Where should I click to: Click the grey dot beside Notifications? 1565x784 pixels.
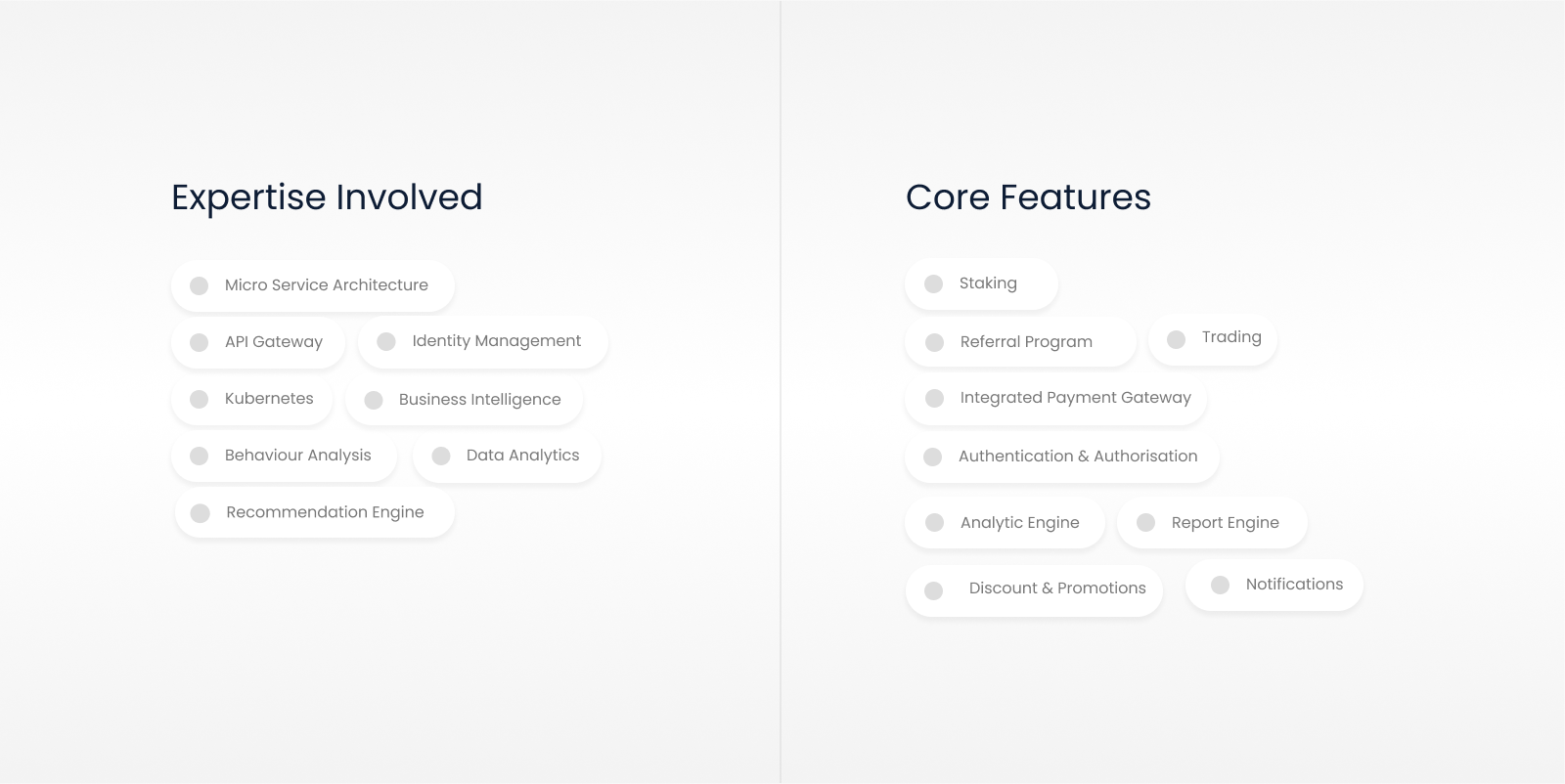(x=1220, y=585)
